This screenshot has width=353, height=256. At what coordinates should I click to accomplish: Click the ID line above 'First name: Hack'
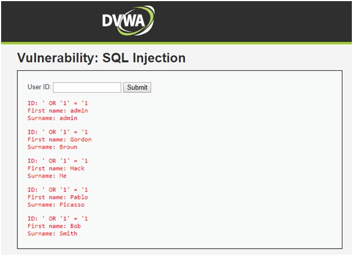58,161
